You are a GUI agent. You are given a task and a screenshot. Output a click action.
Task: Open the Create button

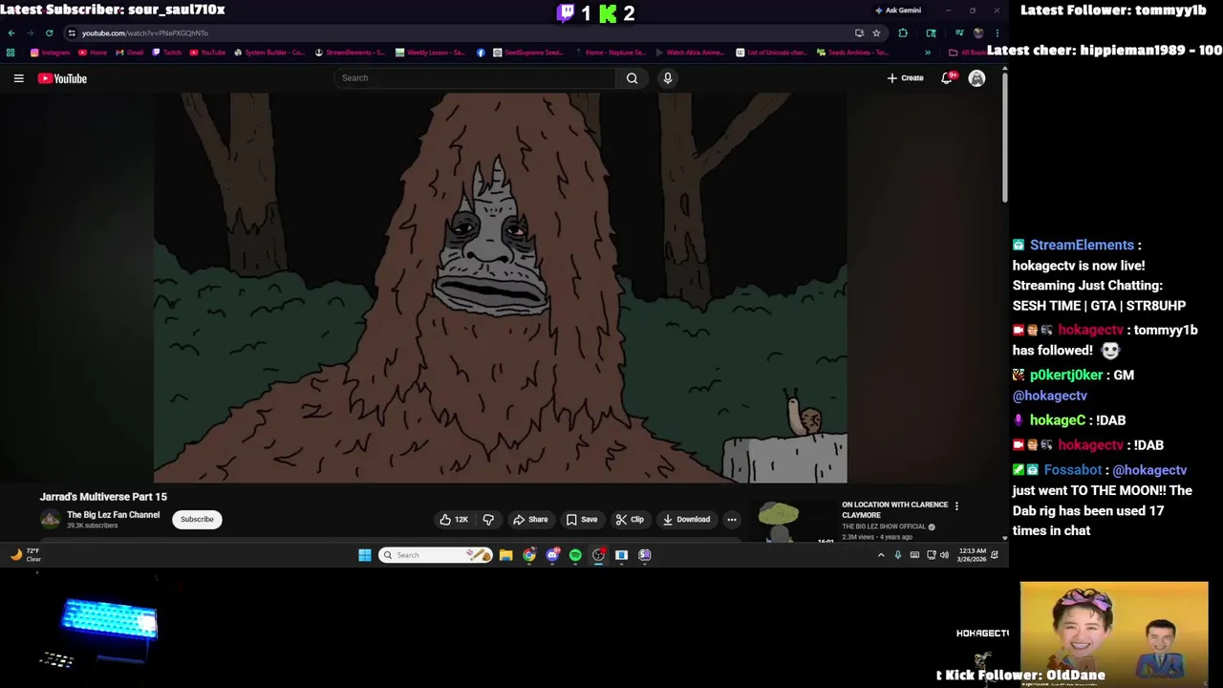(905, 78)
